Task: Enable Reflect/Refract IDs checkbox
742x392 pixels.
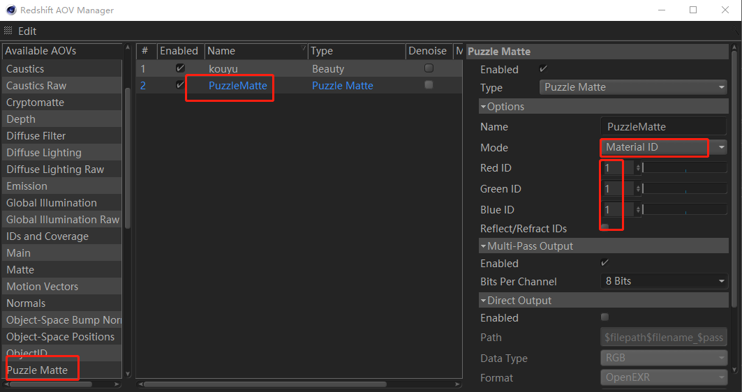Action: coord(604,228)
